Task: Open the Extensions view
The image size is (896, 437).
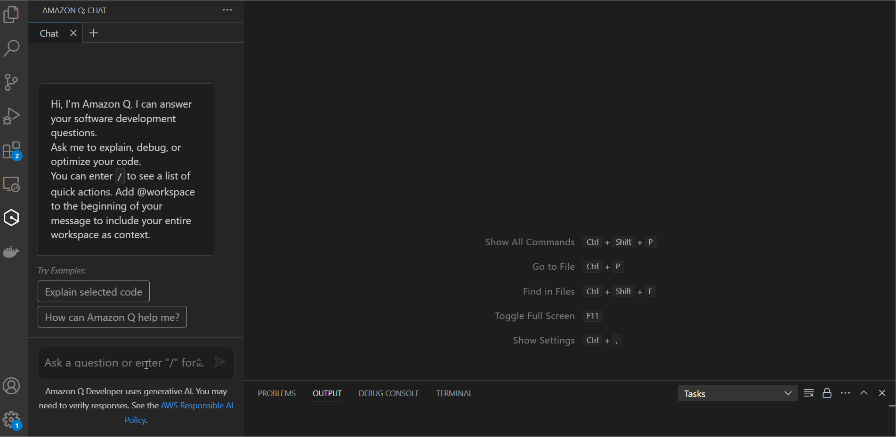Action: tap(11, 150)
